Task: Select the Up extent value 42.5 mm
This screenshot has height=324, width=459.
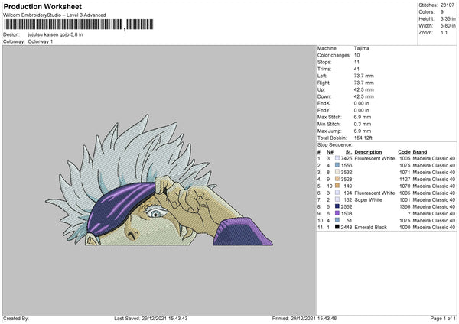Action: 364,89
